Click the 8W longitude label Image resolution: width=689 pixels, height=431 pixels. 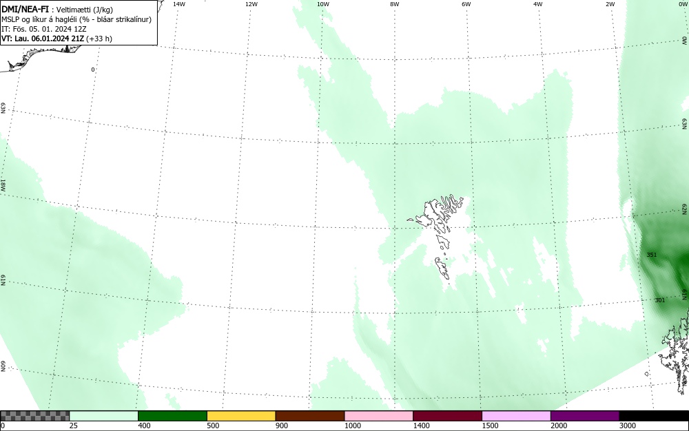click(395, 4)
